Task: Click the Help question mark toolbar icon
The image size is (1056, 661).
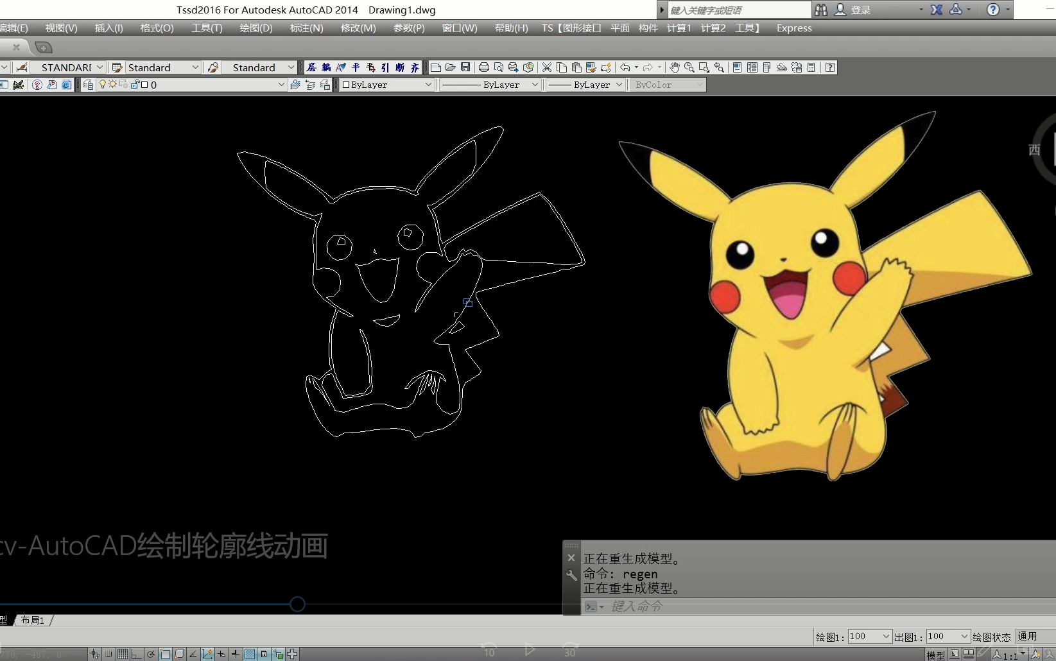Action: tap(830, 67)
